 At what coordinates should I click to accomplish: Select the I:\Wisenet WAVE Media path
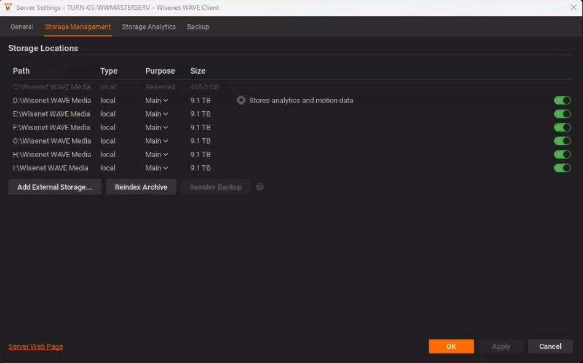(50, 168)
